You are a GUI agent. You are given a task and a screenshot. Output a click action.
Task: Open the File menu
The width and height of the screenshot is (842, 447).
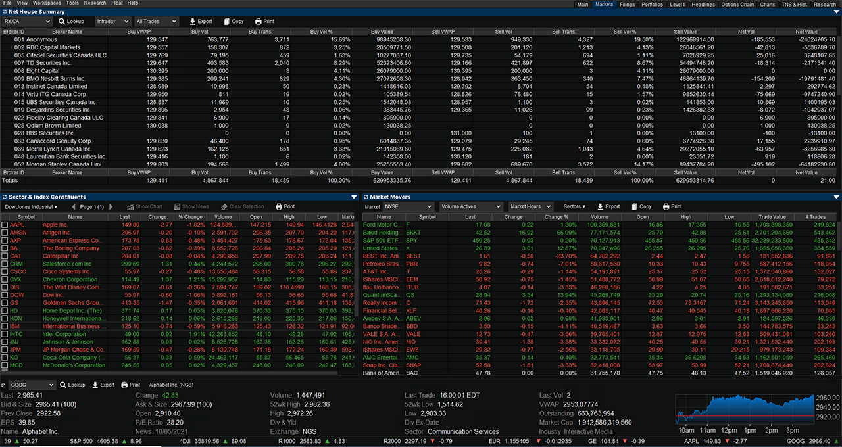7,3
